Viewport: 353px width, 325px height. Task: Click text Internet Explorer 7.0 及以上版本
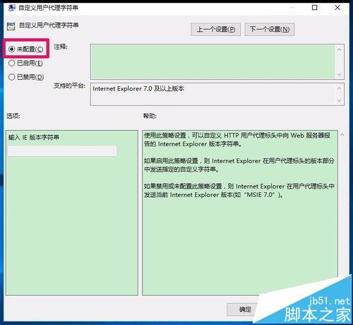tap(138, 88)
